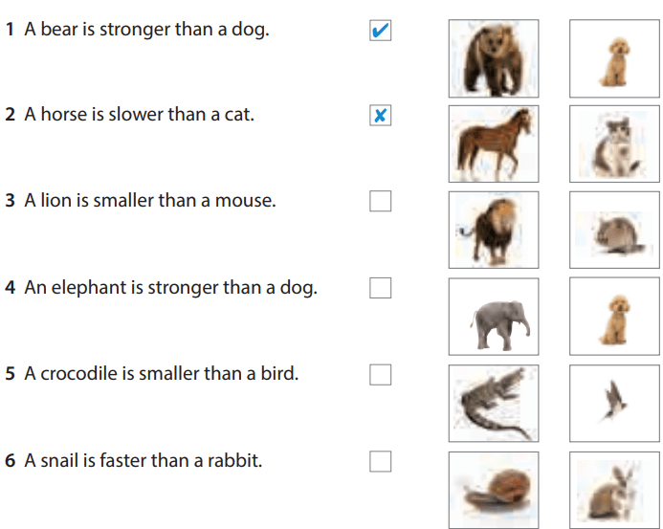
Task: Toggle the checked box beside the bear sentence
Action: pyautogui.click(x=380, y=31)
